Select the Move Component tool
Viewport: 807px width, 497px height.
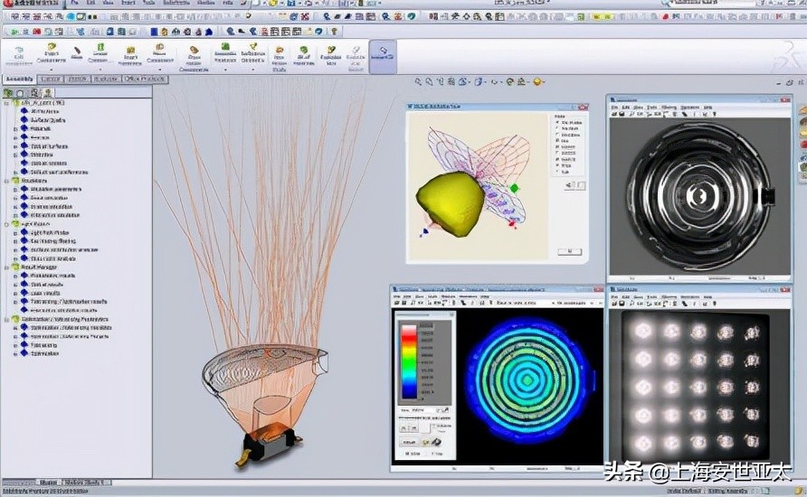pyautogui.click(x=160, y=53)
